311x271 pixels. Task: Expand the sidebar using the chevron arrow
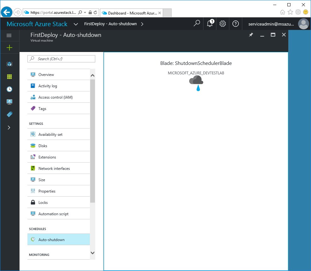coord(10,128)
